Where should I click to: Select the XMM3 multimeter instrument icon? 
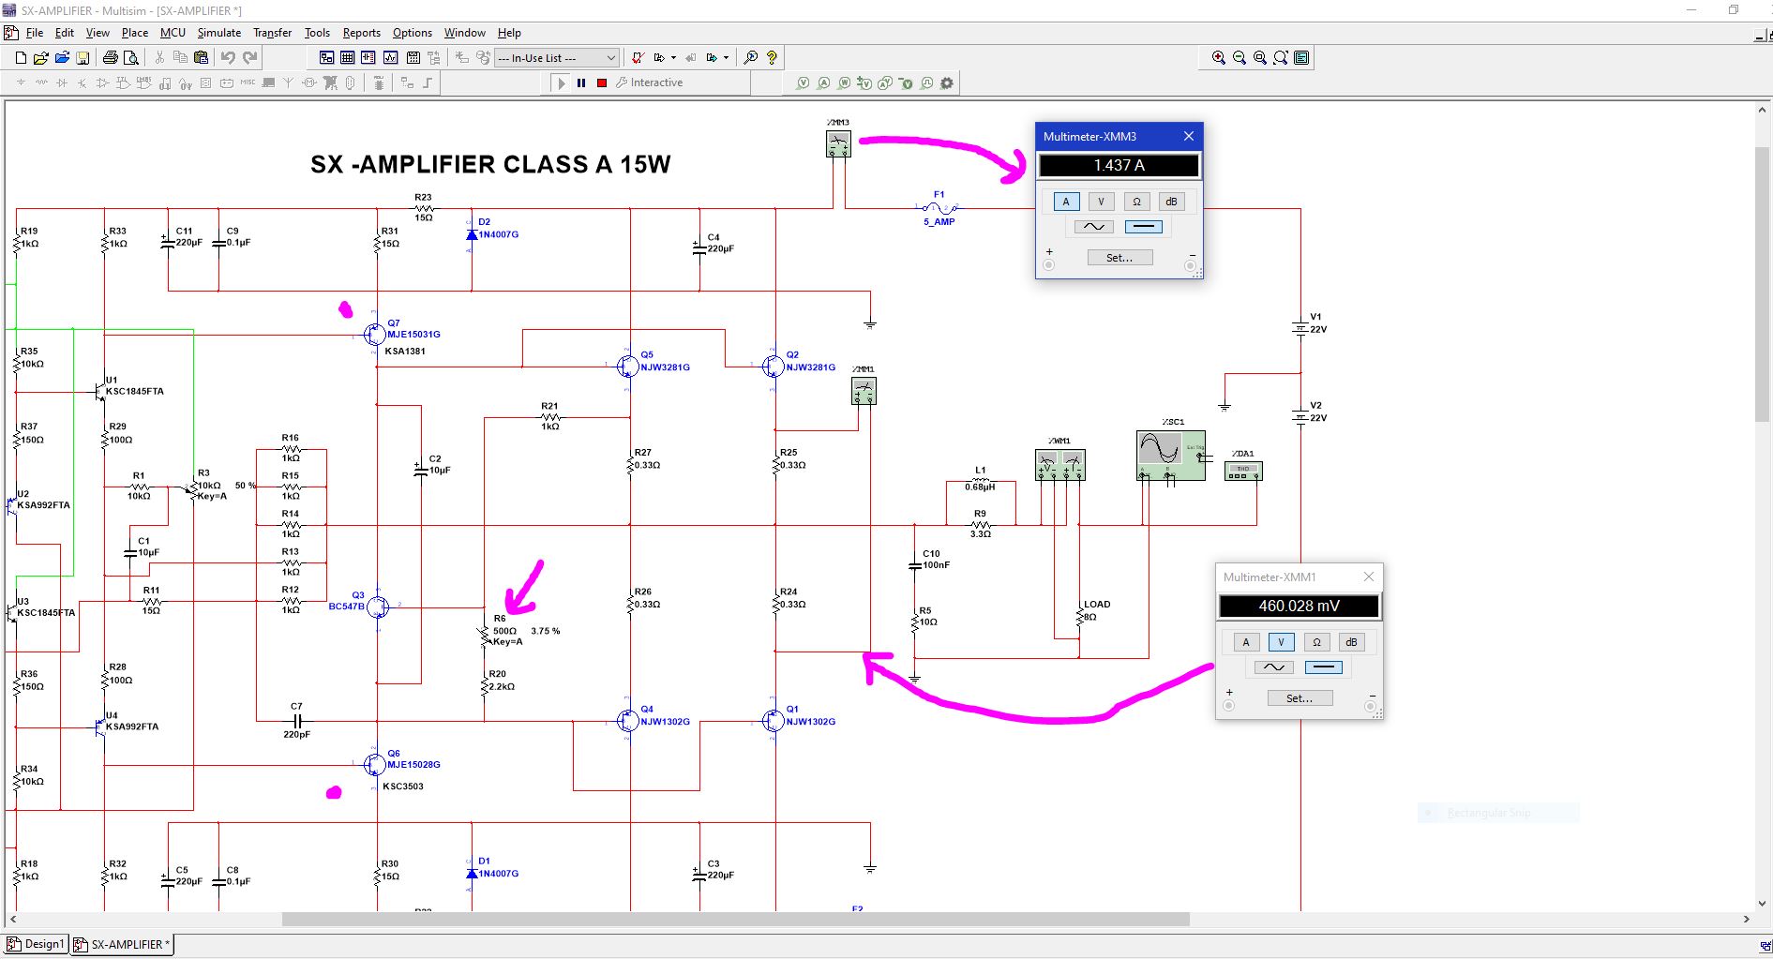tap(838, 143)
